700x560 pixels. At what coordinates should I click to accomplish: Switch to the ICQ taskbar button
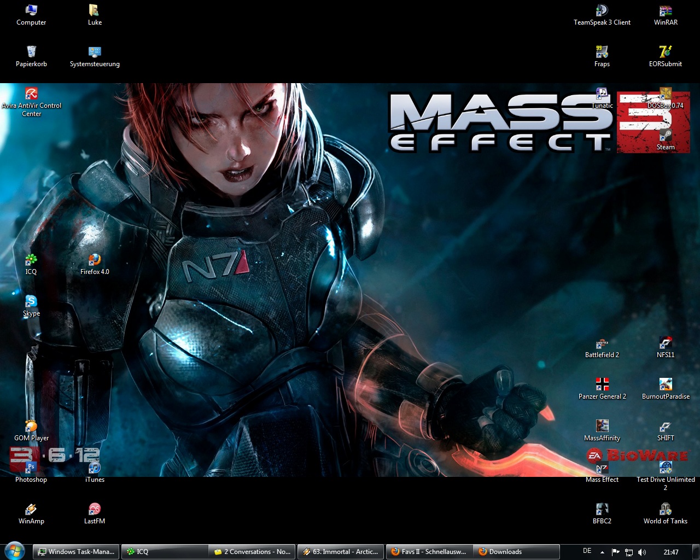click(x=164, y=552)
